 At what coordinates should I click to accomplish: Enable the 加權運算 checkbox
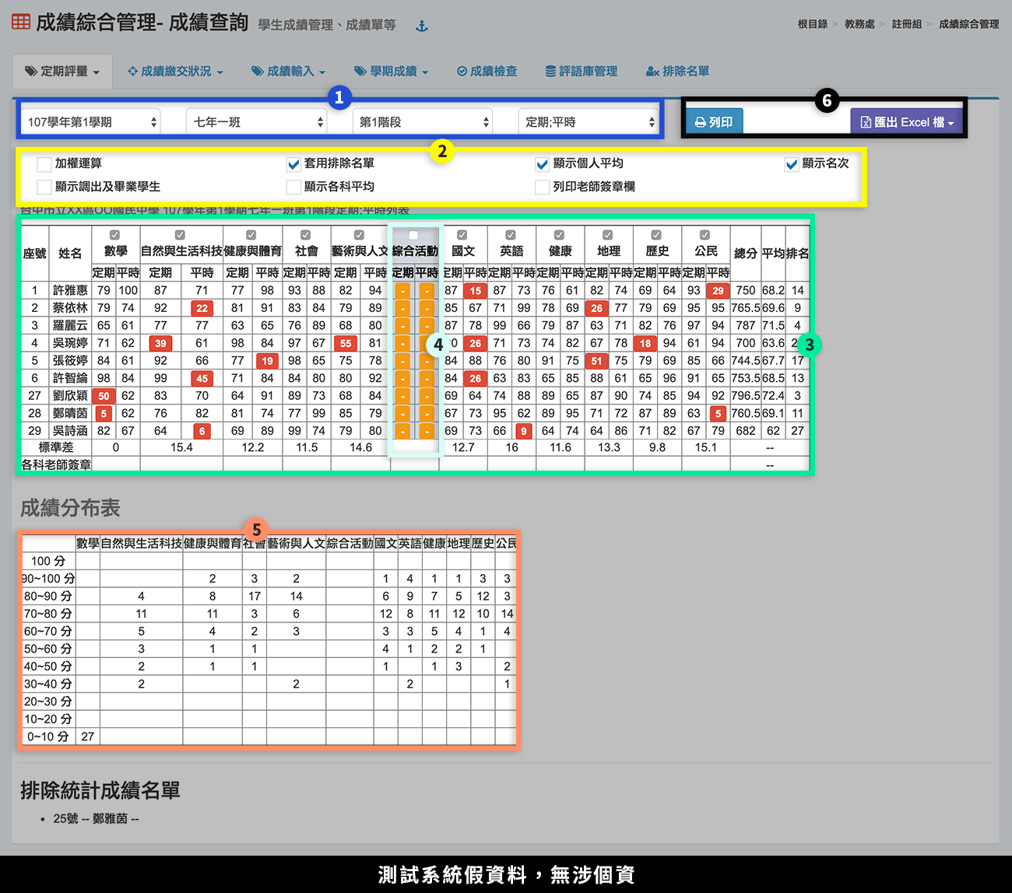(44, 164)
